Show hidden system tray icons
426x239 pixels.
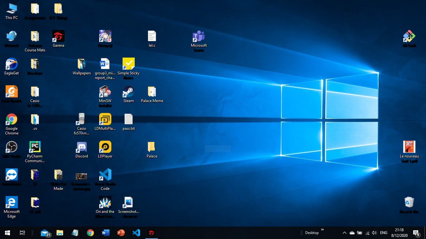coord(345,233)
